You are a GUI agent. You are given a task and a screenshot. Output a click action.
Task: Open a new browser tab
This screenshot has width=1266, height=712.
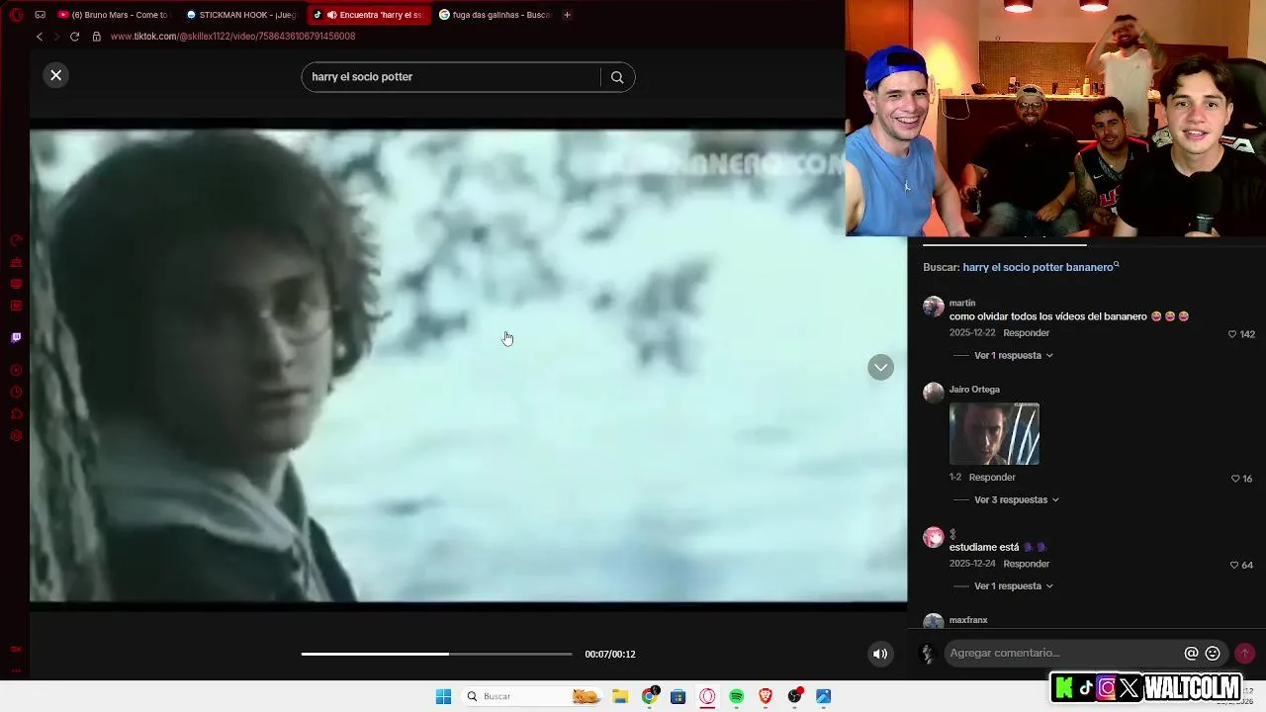[567, 15]
